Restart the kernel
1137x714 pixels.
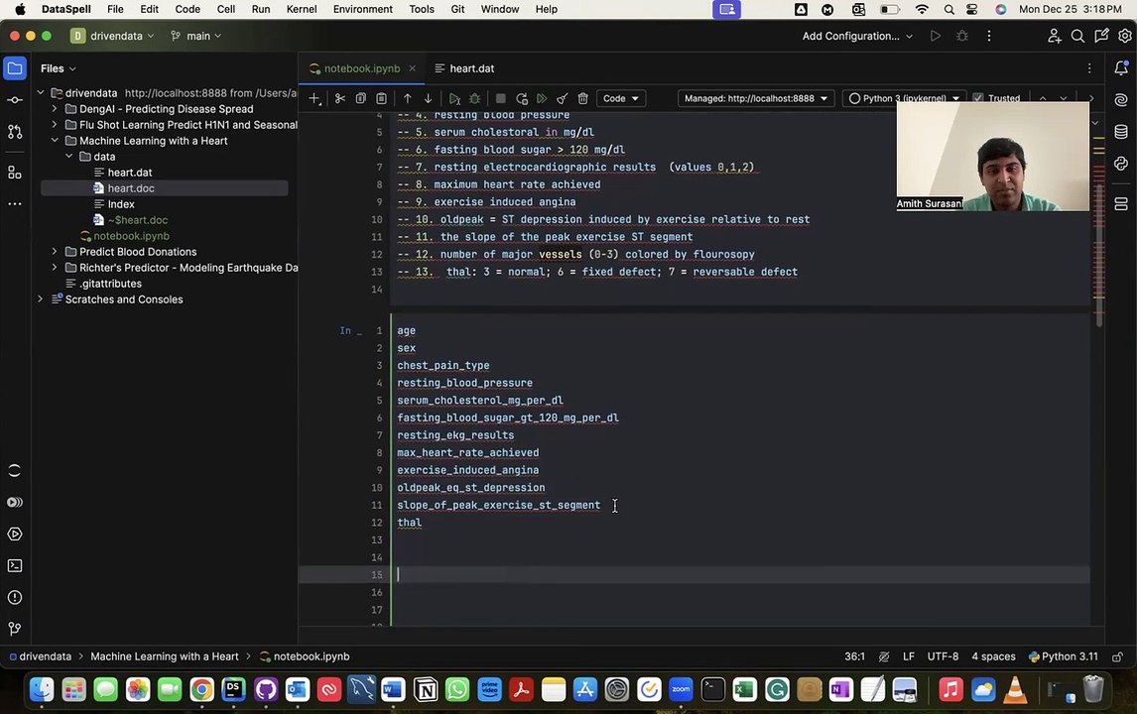click(x=521, y=98)
